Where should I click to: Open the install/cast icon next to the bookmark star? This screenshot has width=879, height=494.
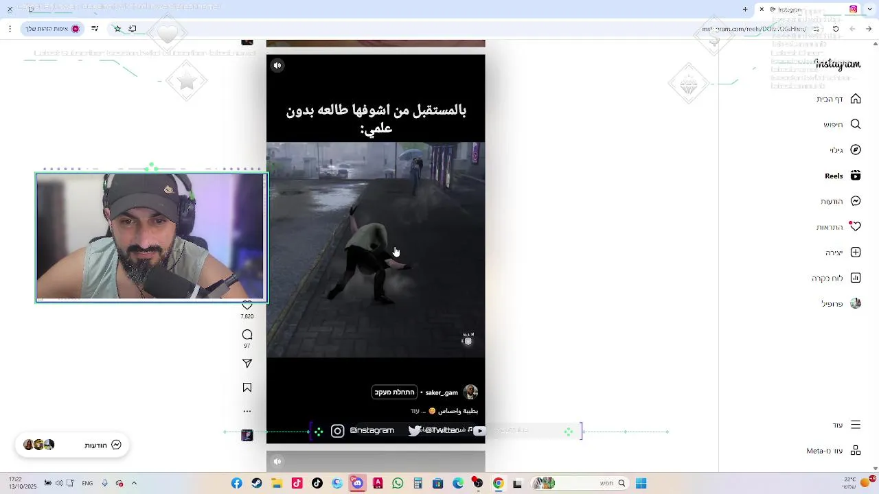click(x=133, y=29)
